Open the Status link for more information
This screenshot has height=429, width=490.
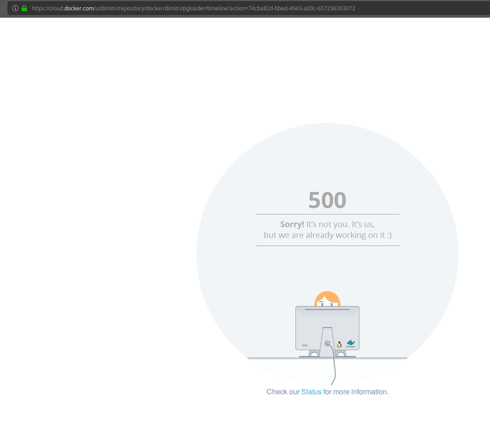(x=311, y=392)
